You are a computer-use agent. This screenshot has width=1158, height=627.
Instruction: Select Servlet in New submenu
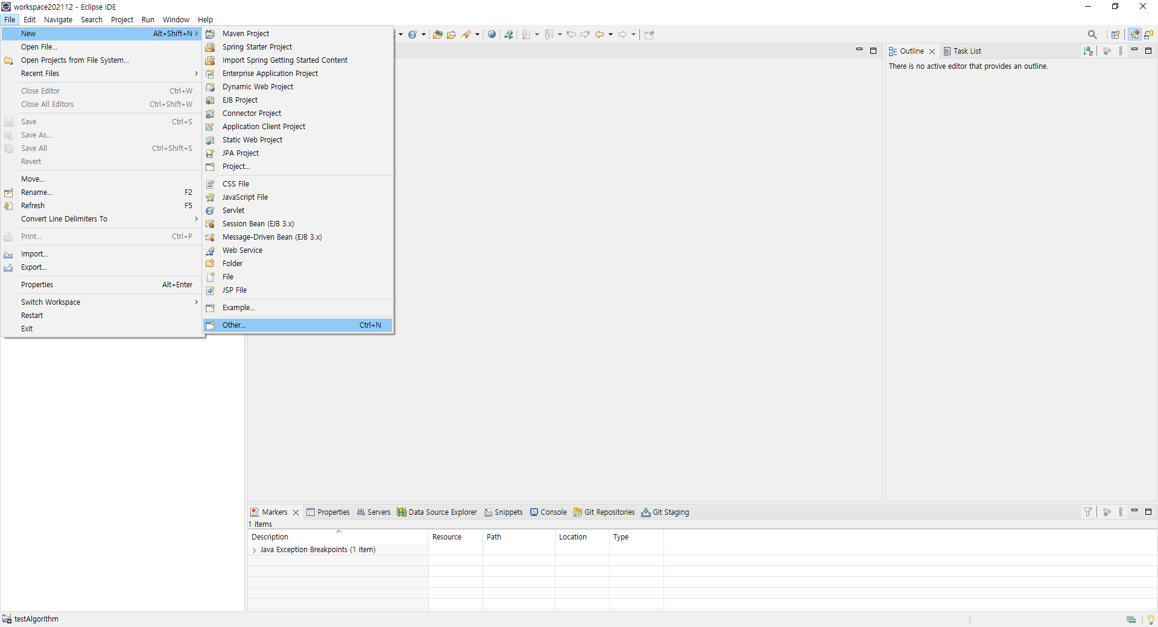(x=298, y=211)
